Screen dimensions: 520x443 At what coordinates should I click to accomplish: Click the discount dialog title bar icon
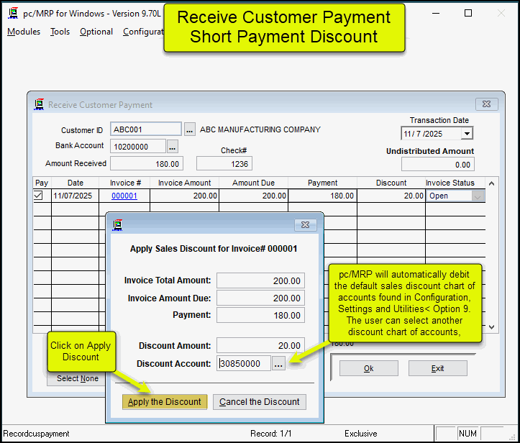click(118, 225)
